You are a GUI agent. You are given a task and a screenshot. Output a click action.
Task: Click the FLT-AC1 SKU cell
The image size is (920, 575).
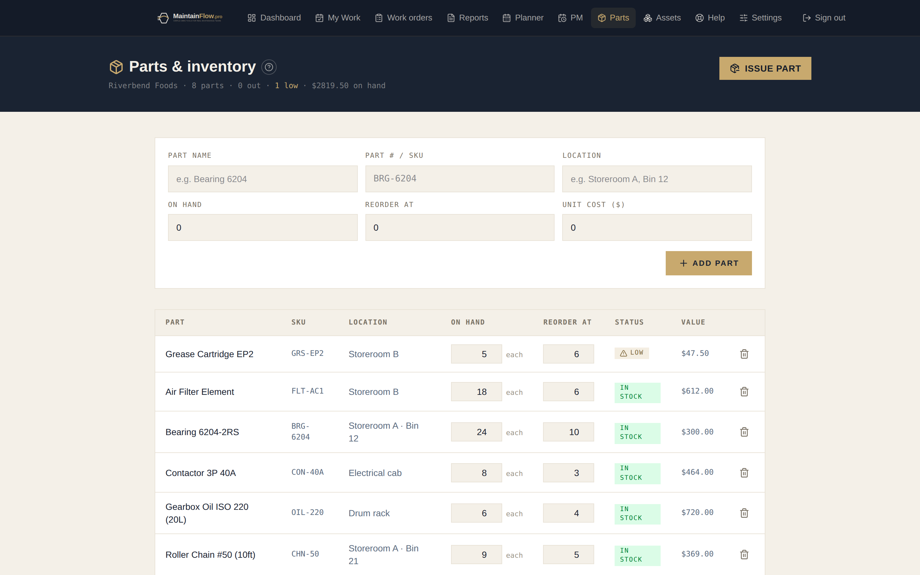coord(307,391)
